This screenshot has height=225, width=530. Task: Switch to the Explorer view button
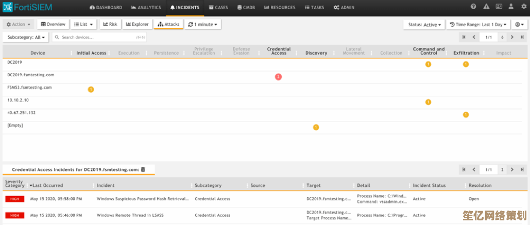[137, 24]
